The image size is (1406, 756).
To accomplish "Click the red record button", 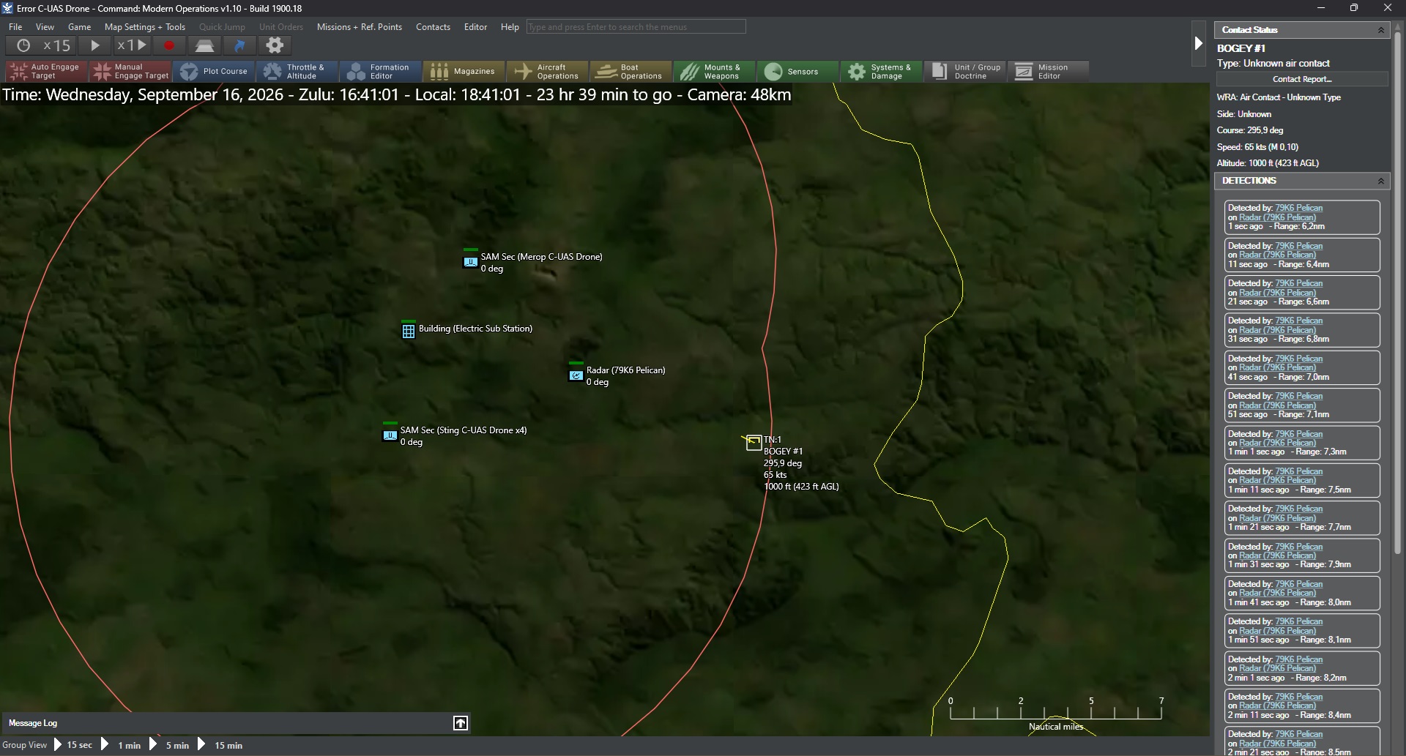I will coord(169,45).
